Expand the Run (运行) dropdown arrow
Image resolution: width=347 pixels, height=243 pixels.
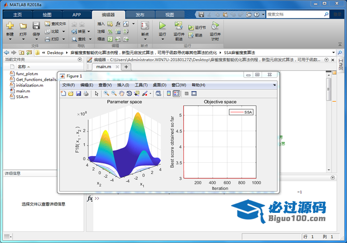[x=163, y=39]
